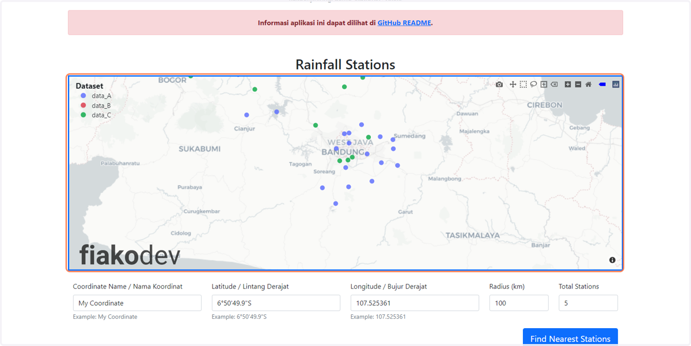Image resolution: width=691 pixels, height=346 pixels.
Task: Click the map attribution info icon
Action: coord(612,260)
